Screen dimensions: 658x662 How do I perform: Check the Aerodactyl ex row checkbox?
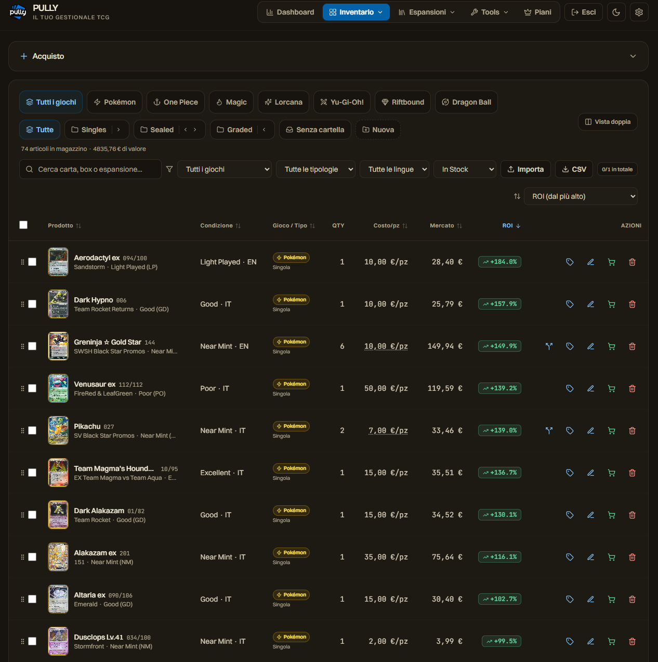[32, 262]
